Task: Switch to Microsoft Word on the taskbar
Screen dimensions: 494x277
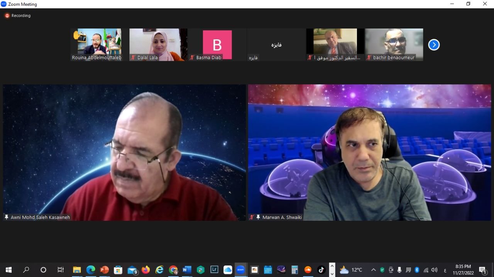Action: pyautogui.click(x=187, y=270)
